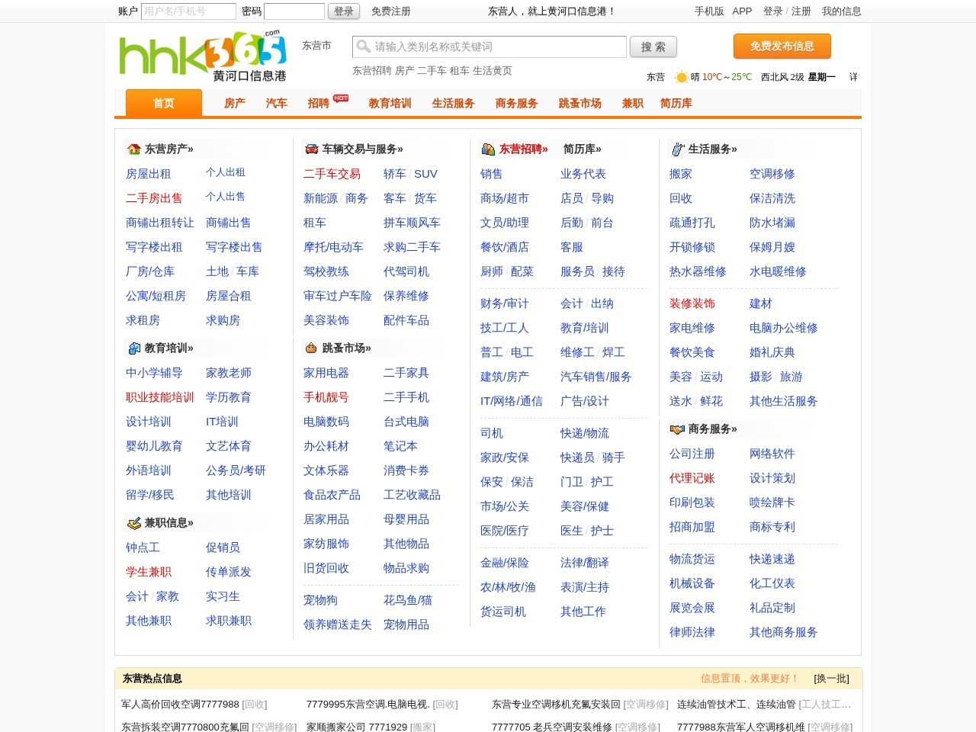Open the 东营招聘 quick link under search
Image resolution: width=976 pixels, height=732 pixels.
[372, 71]
